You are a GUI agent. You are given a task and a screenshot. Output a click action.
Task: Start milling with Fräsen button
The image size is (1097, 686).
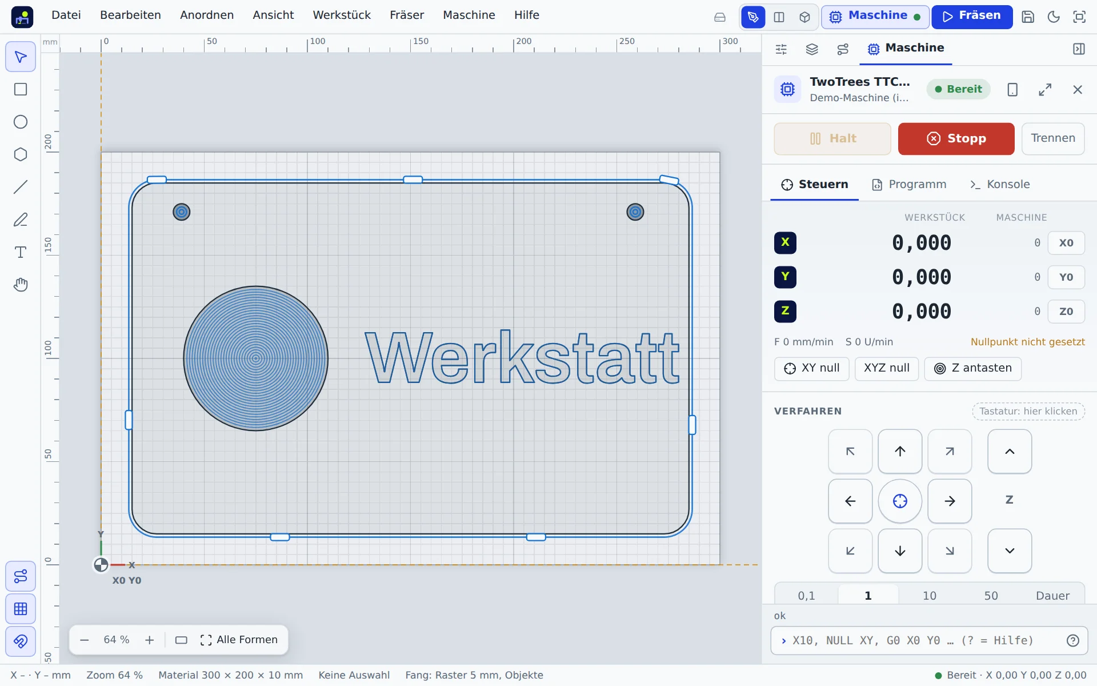972,17
